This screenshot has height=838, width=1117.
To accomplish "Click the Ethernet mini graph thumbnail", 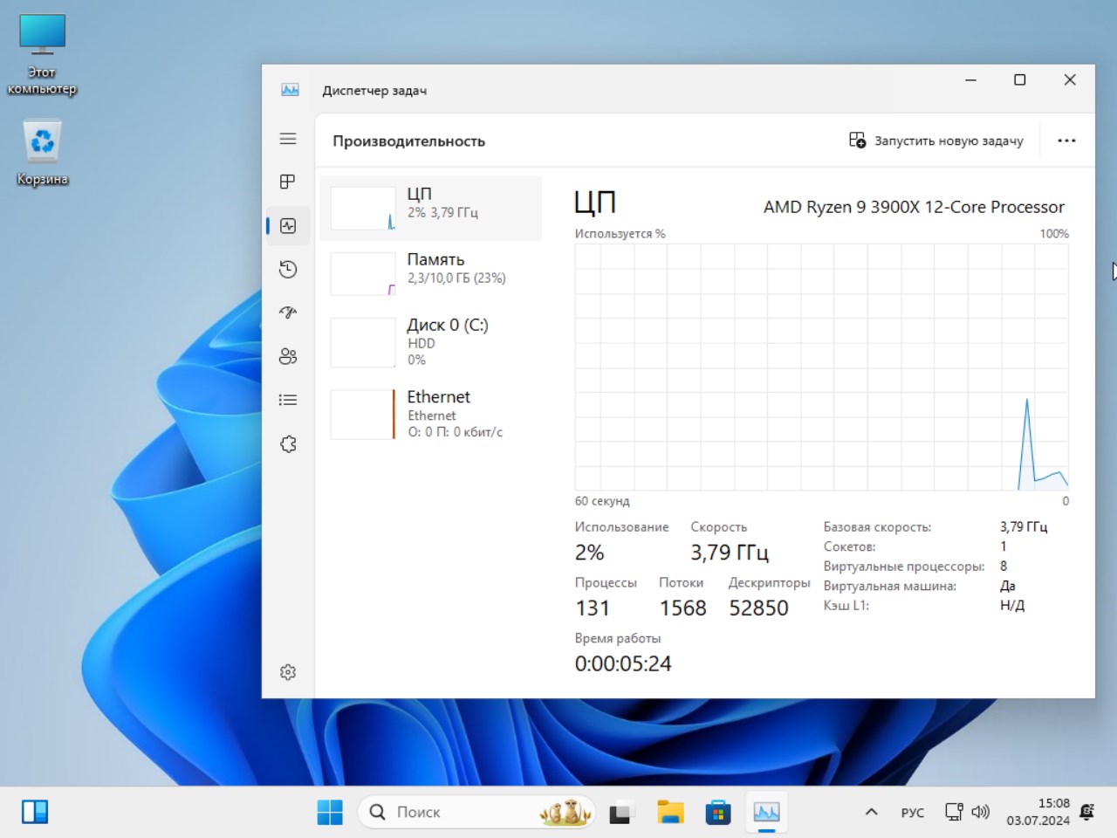I will (x=363, y=414).
